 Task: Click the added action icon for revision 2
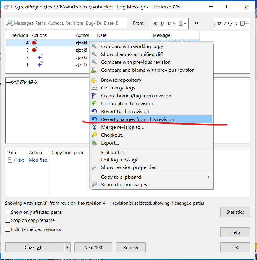coord(40,57)
